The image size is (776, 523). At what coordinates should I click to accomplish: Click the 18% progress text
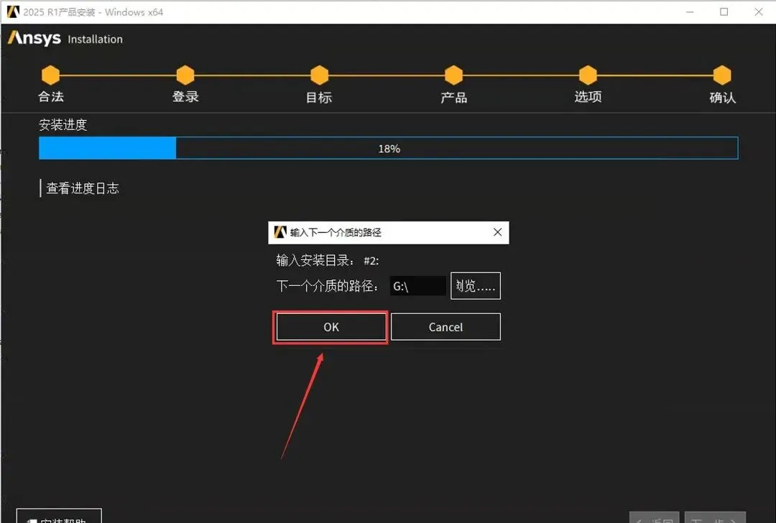point(389,149)
